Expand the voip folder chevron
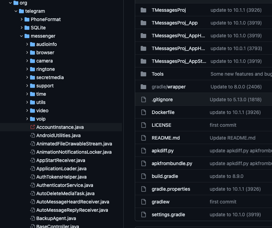This screenshot has height=228, width=272. point(27,119)
